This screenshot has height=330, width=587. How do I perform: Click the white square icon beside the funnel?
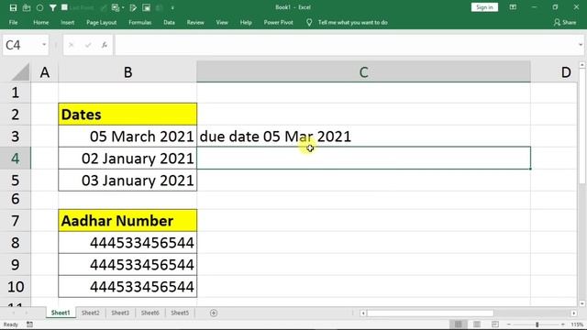click(64, 7)
